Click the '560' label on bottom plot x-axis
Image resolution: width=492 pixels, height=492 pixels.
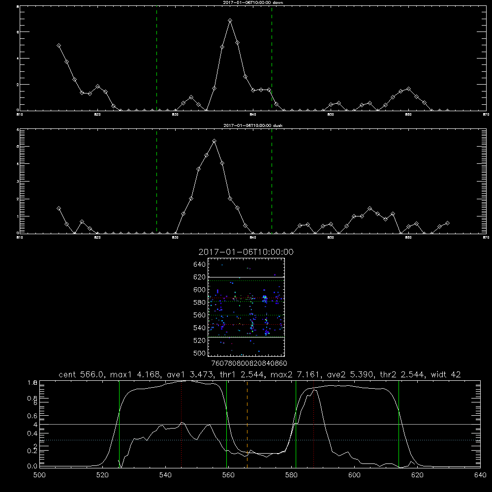228,475
